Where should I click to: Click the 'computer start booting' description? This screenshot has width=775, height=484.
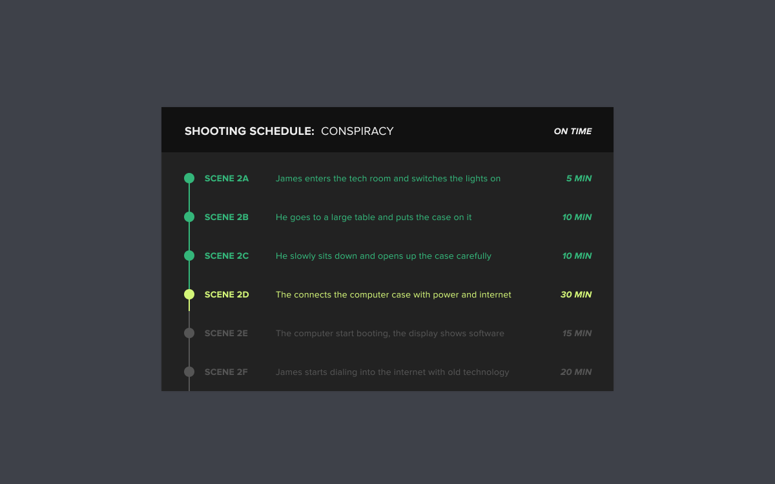(390, 334)
